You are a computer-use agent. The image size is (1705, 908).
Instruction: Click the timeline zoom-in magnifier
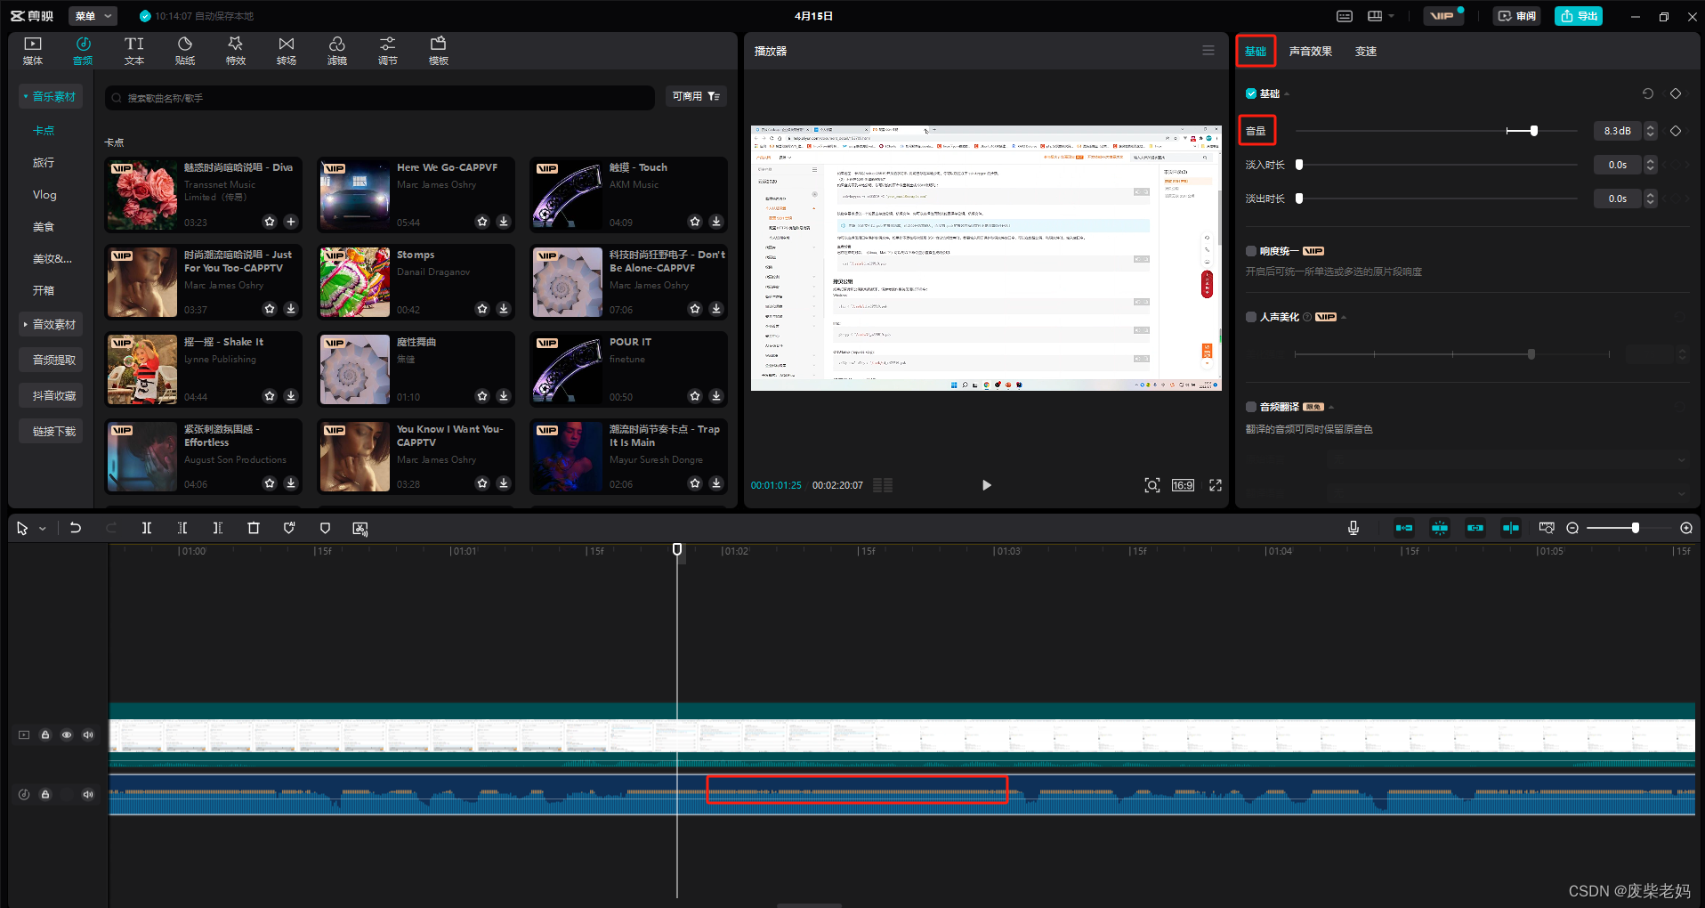[x=1686, y=528]
